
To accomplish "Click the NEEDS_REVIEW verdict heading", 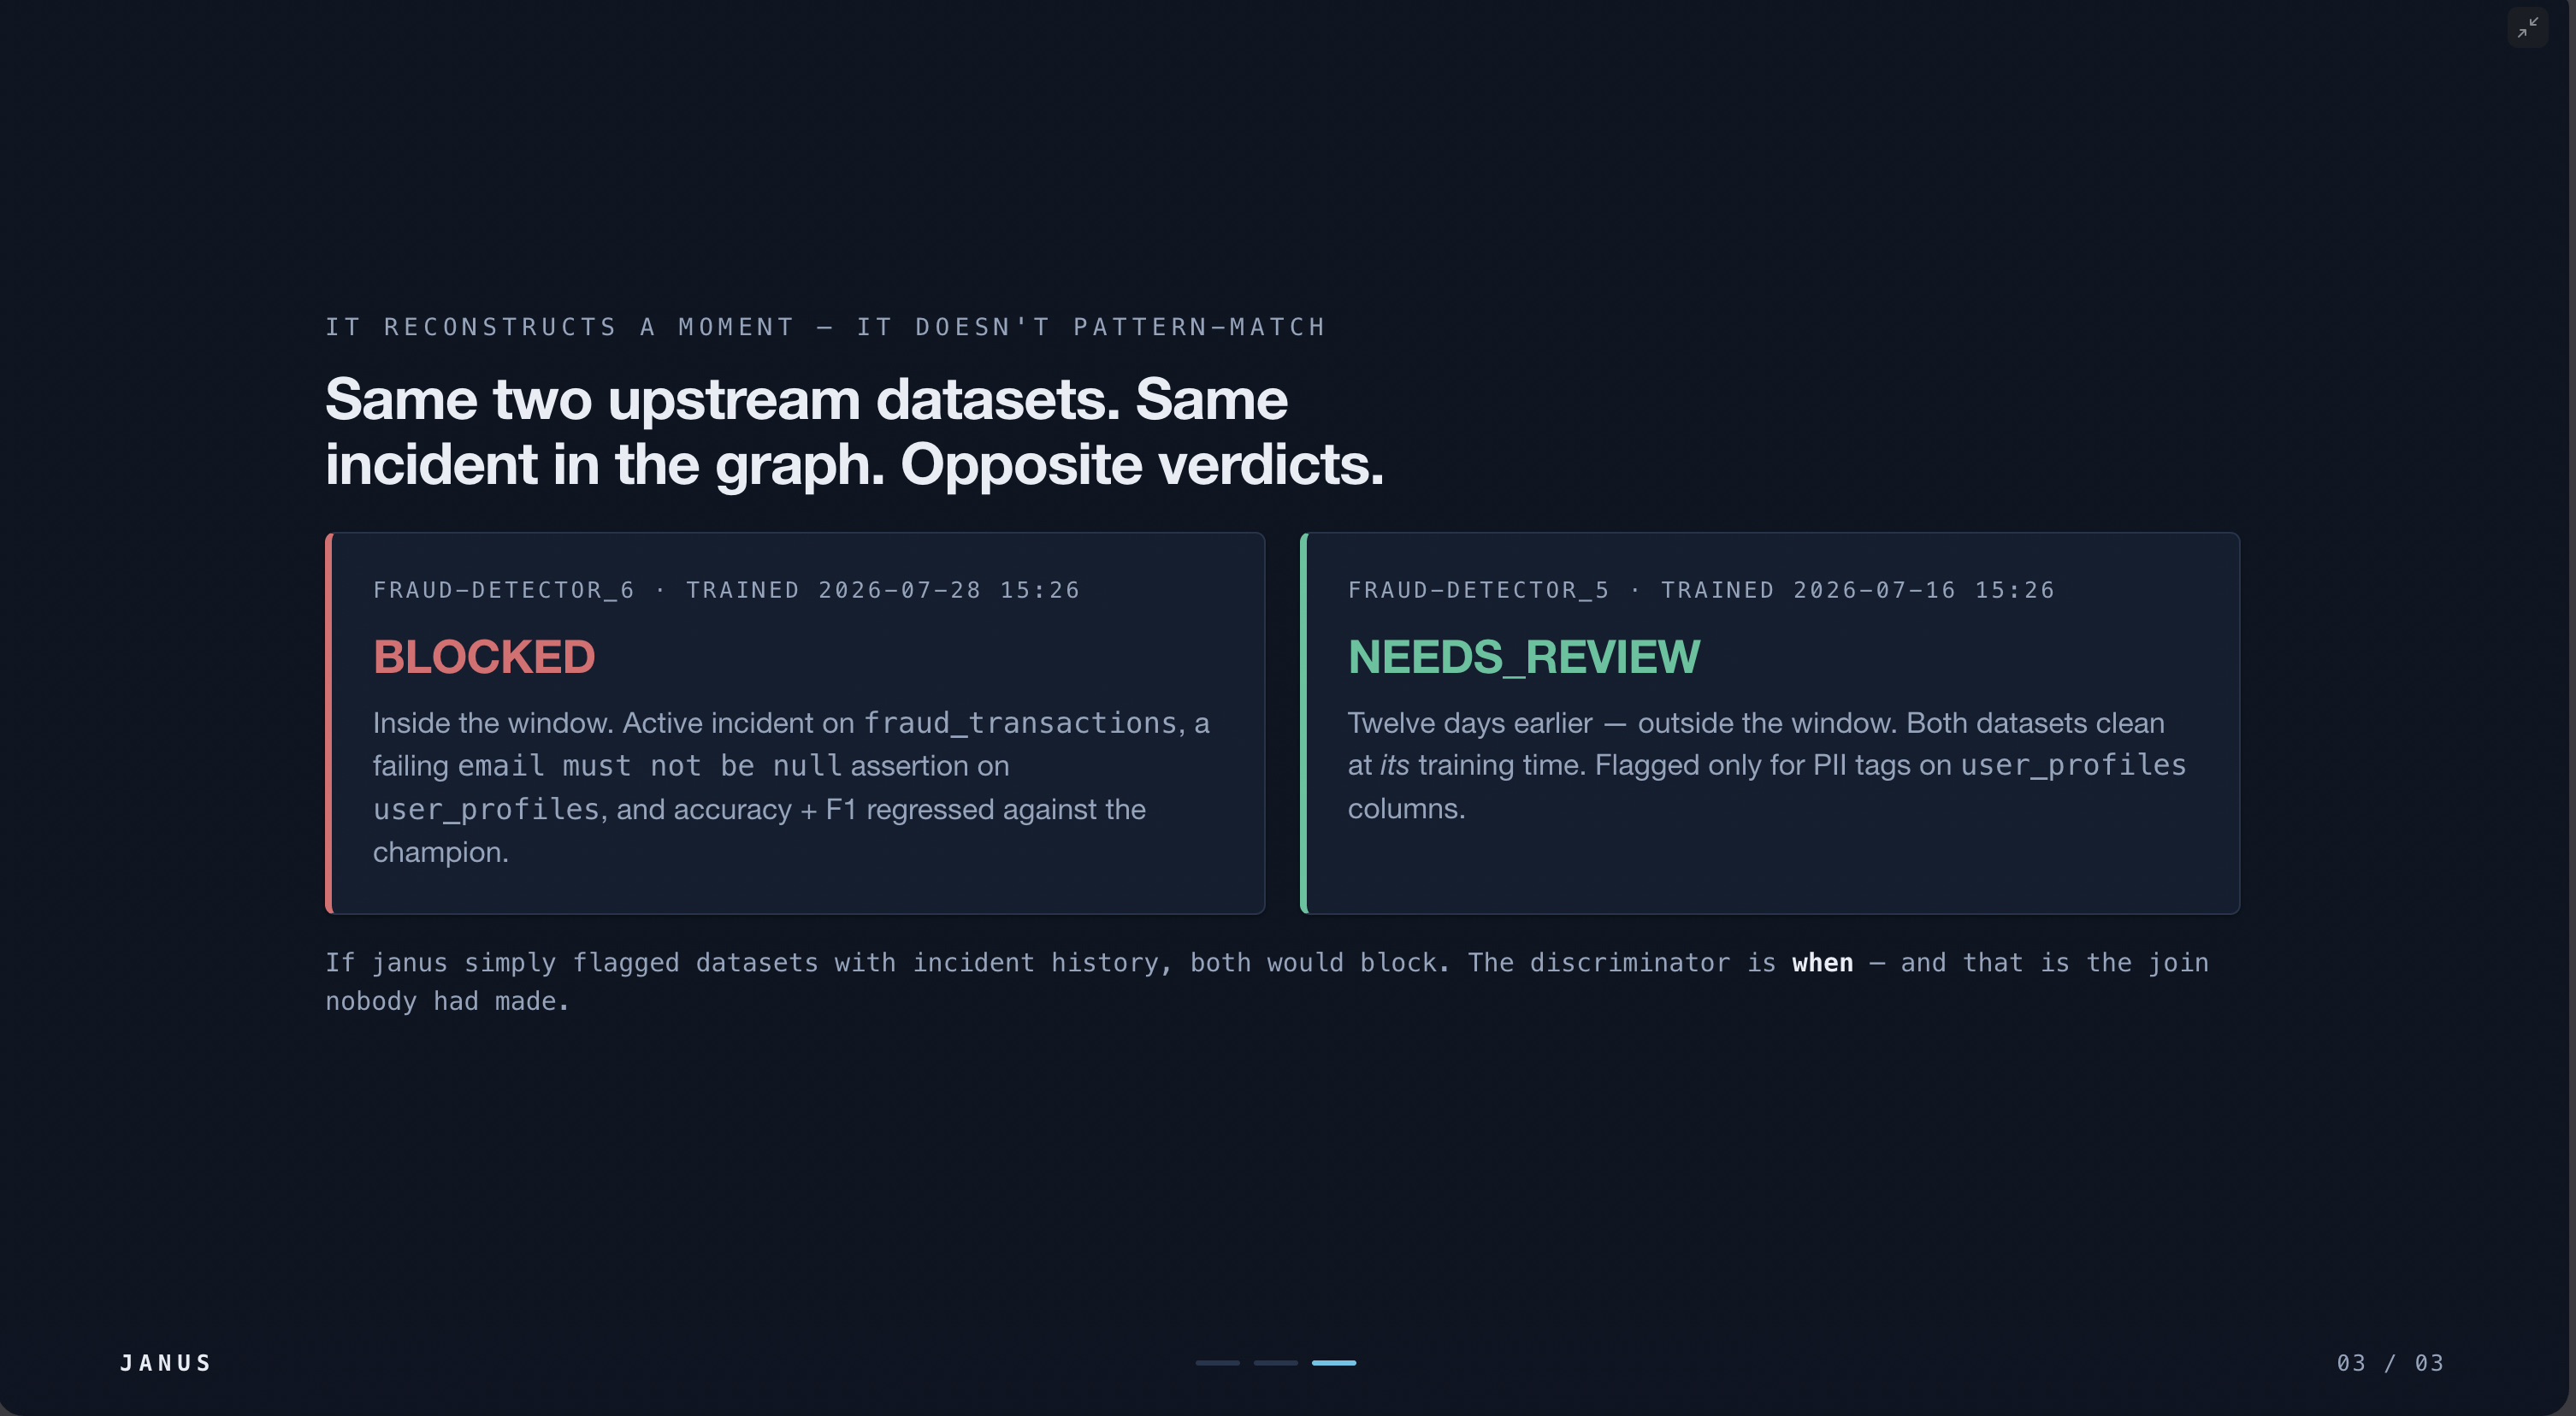I will pos(1523,657).
